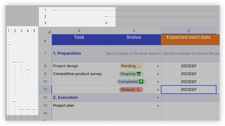
Task: Select row 11 header
Action: click(45, 90)
